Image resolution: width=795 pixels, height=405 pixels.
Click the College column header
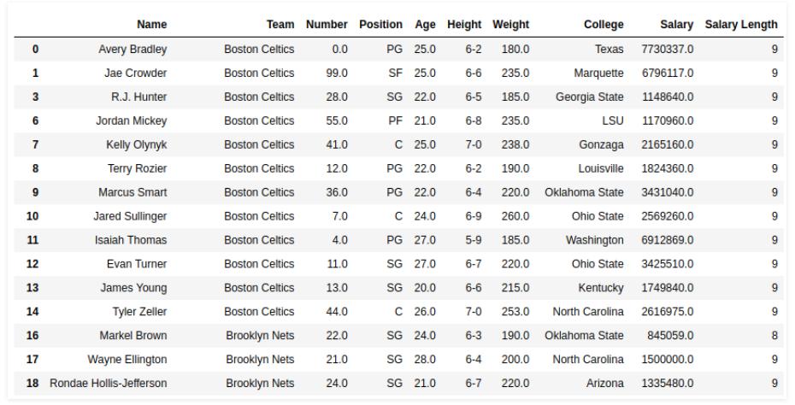pos(604,25)
